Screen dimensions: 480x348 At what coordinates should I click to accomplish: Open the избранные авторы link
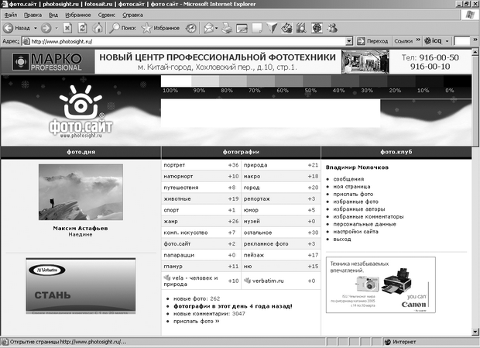pyautogui.click(x=358, y=209)
